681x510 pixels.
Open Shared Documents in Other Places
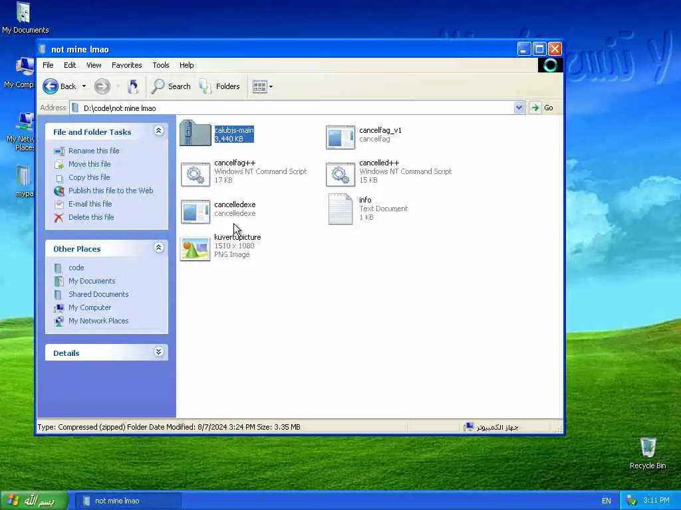(98, 294)
